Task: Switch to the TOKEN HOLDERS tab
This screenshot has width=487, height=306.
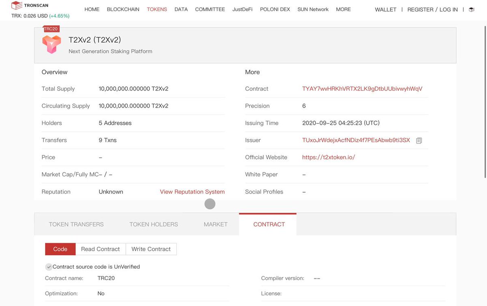Action: click(x=154, y=224)
